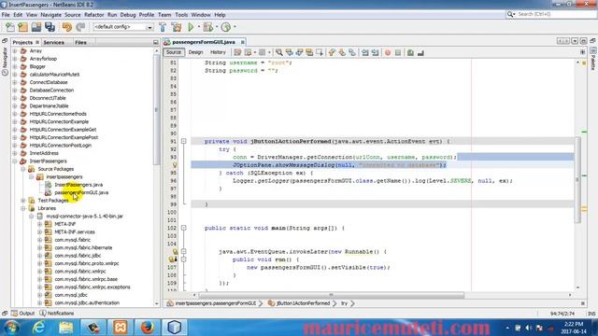The width and height of the screenshot is (598, 336).
Task: Click the Build Project hammer icon
Action: click(x=163, y=27)
